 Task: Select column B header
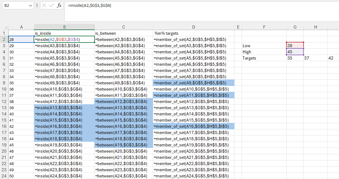pos(64,27)
